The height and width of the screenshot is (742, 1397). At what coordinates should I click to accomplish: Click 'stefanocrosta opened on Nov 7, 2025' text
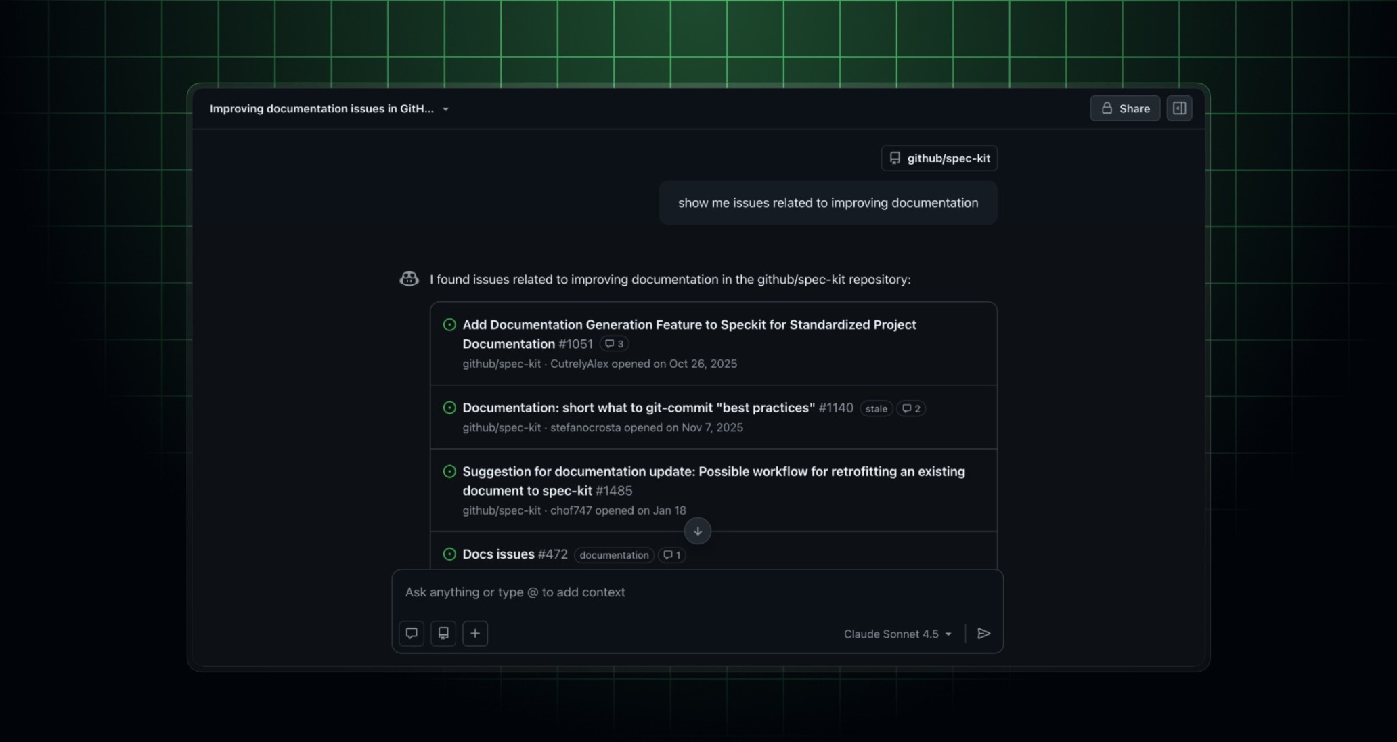(x=646, y=427)
